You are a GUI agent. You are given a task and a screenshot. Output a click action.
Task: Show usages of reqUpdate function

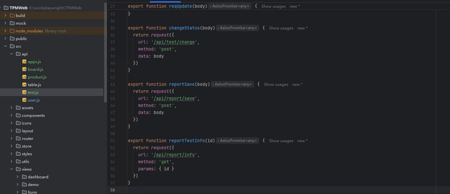(273, 6)
